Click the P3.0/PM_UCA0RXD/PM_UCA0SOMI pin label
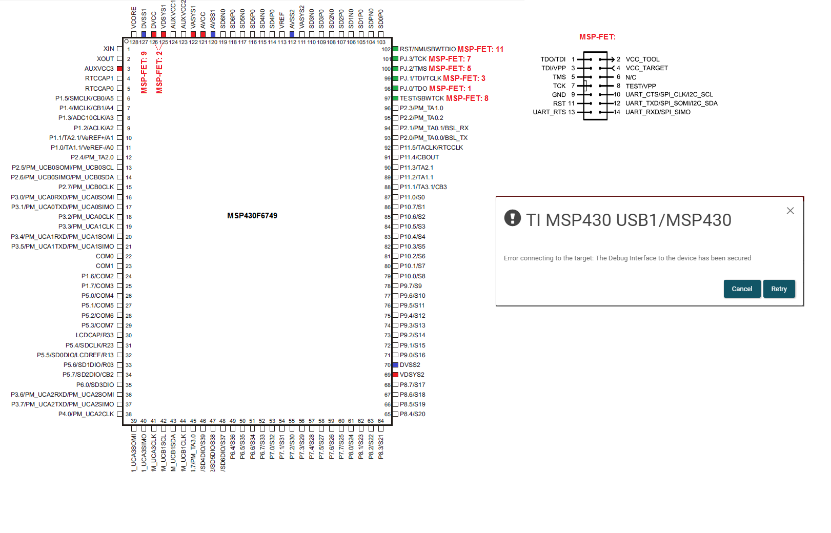831x533 pixels. point(63,197)
